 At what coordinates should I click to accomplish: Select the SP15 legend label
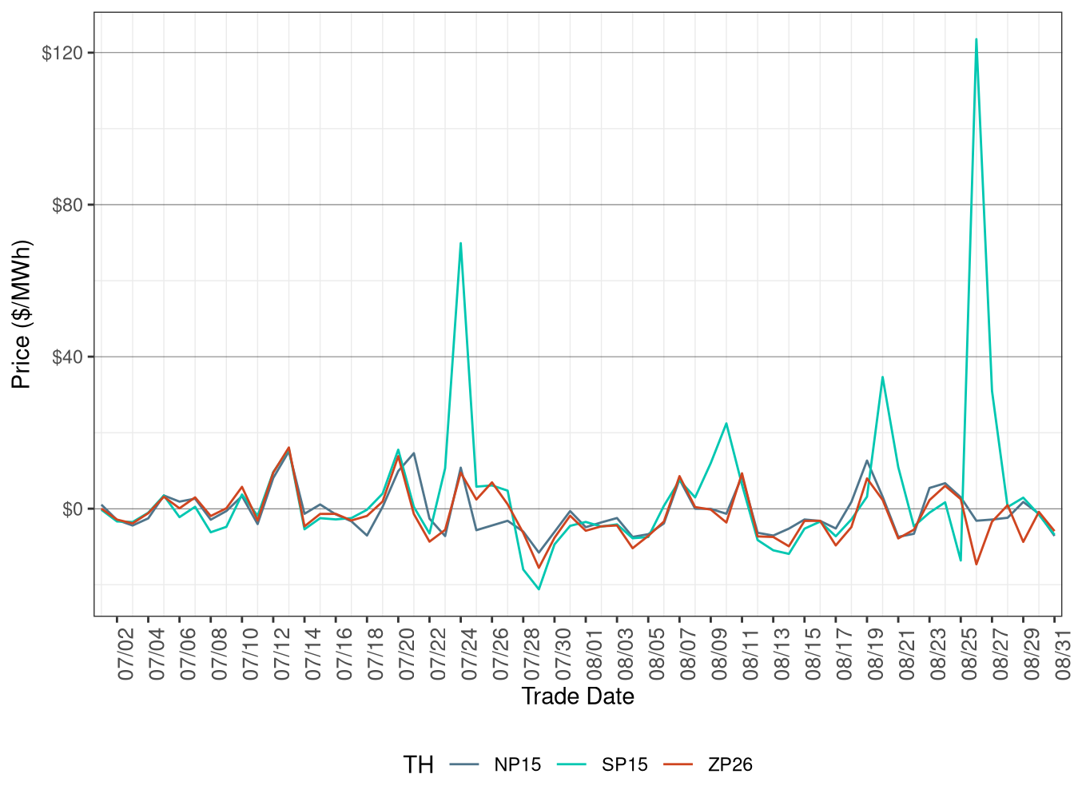pos(625,765)
